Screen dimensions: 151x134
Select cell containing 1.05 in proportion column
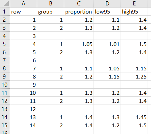click(79, 44)
